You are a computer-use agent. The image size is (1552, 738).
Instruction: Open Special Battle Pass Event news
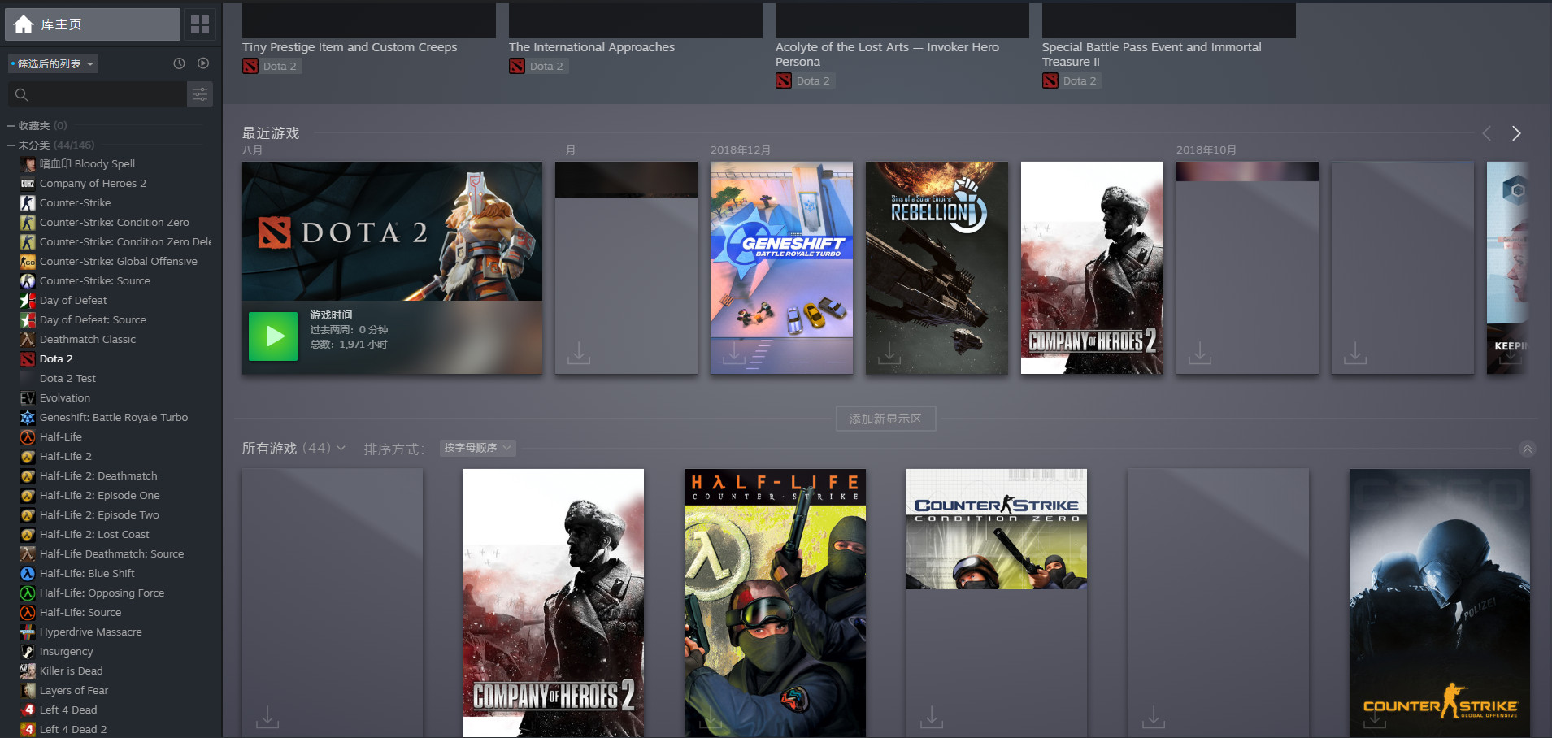click(x=1152, y=54)
